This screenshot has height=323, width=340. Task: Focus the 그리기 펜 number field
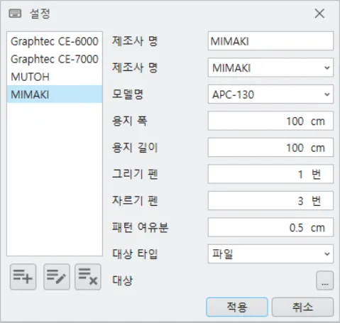(270, 174)
